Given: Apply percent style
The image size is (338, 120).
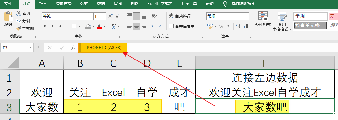Looking at the screenshot, I should click(221, 26).
